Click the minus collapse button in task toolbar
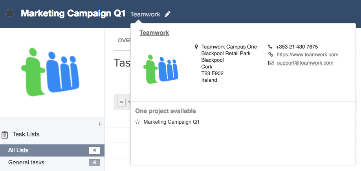The width and height of the screenshot is (361, 171). (121, 102)
